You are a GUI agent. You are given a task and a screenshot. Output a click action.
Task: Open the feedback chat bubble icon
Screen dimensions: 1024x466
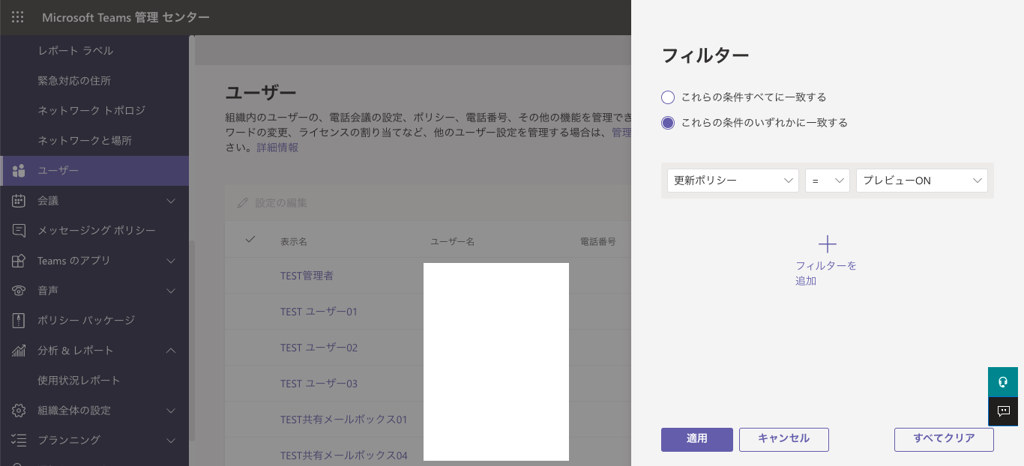point(1003,411)
